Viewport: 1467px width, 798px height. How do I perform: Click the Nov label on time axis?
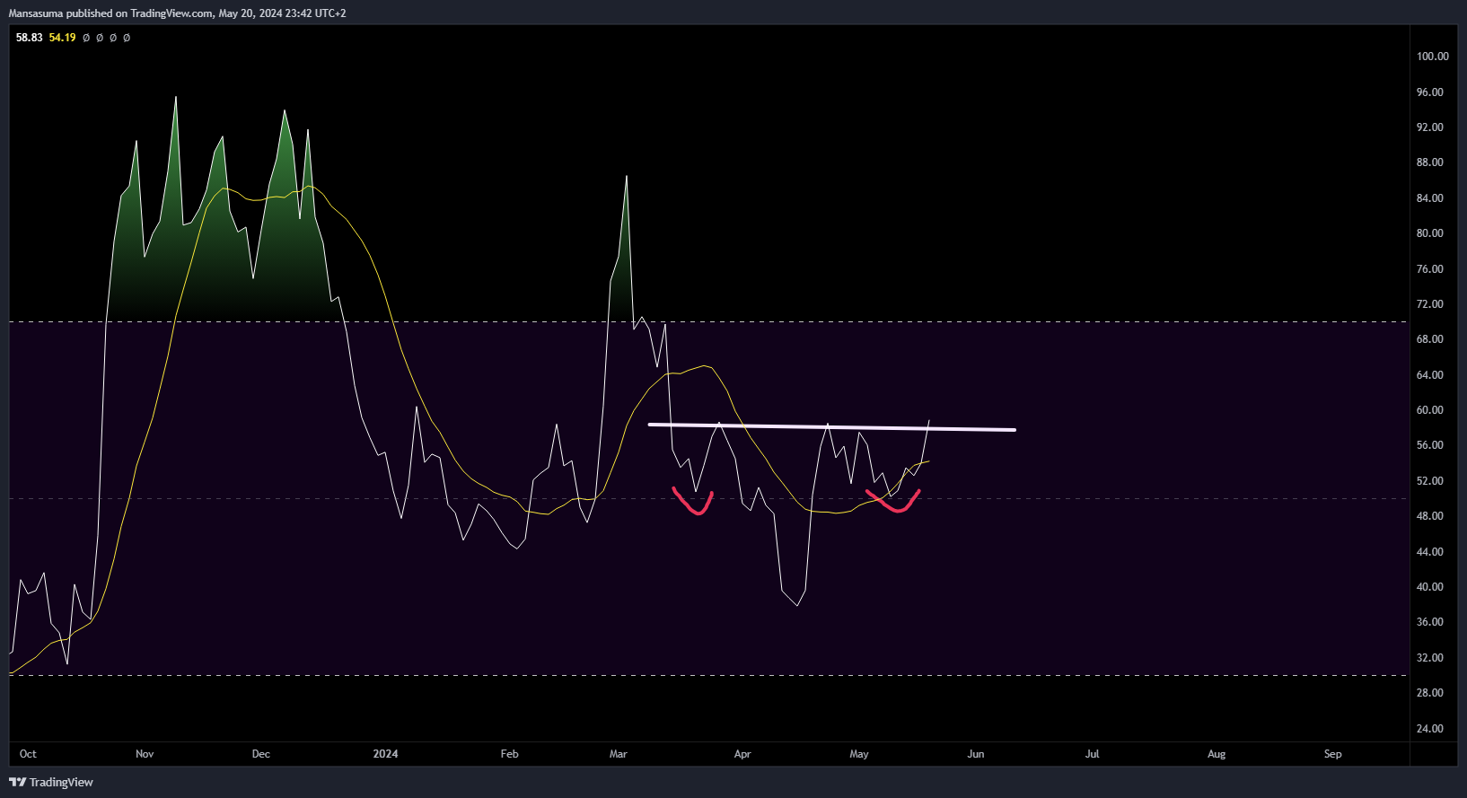pos(145,754)
